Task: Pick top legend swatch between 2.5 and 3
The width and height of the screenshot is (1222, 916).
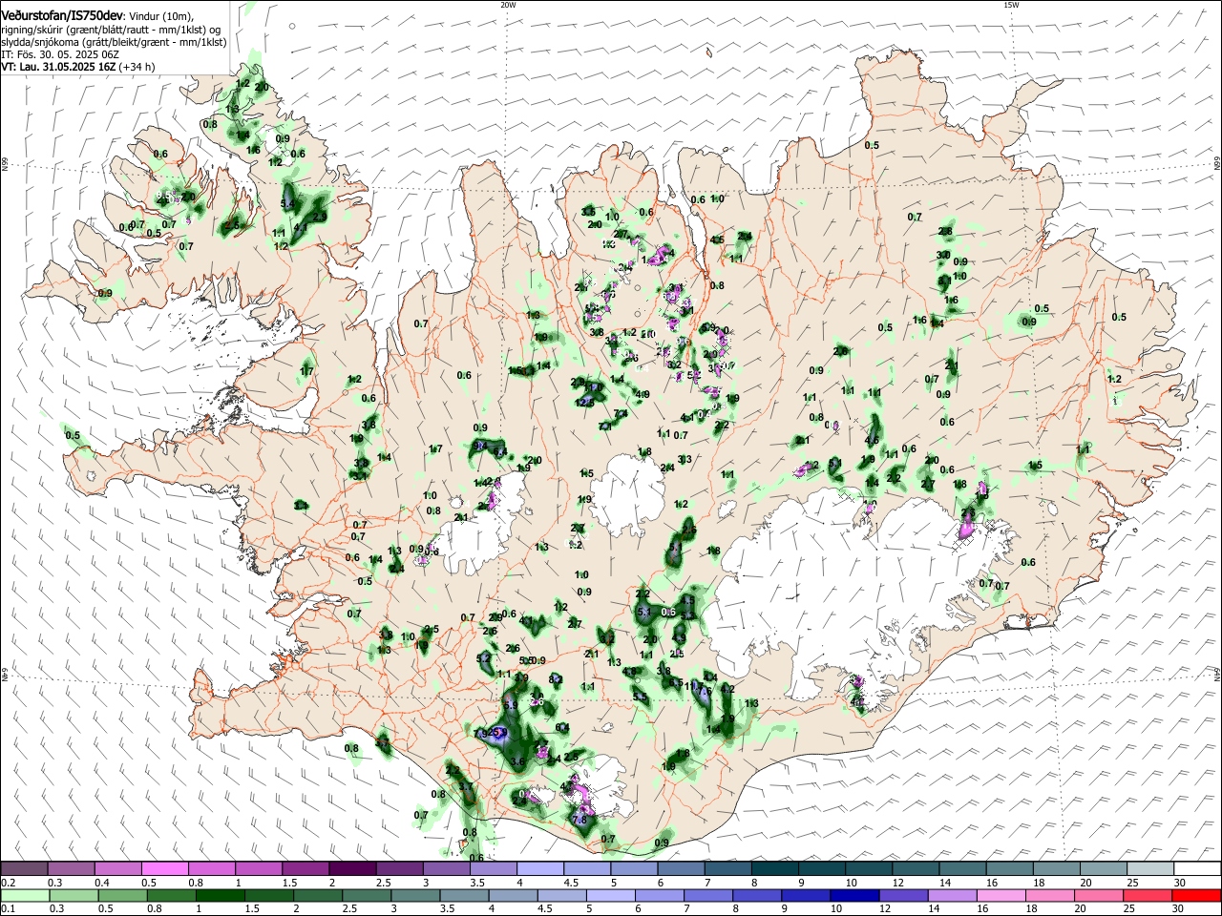Action: [x=399, y=869]
